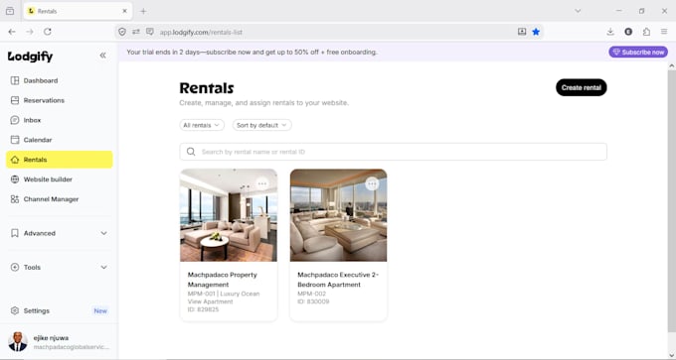
Task: Open the browser Extensions puzzle icon
Action: pyautogui.click(x=646, y=32)
